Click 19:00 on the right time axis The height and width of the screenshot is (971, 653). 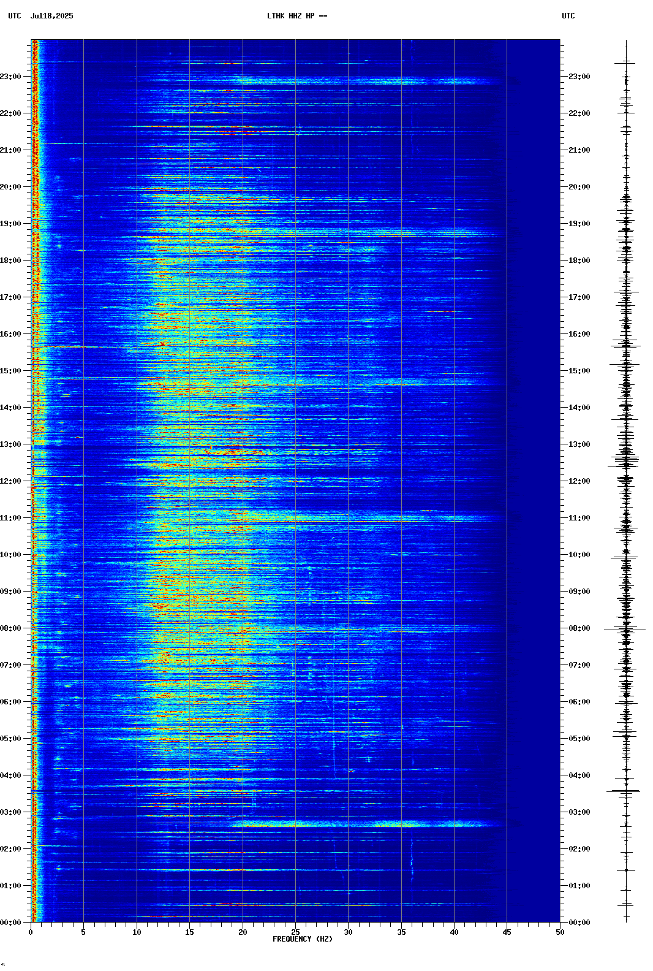coord(579,224)
